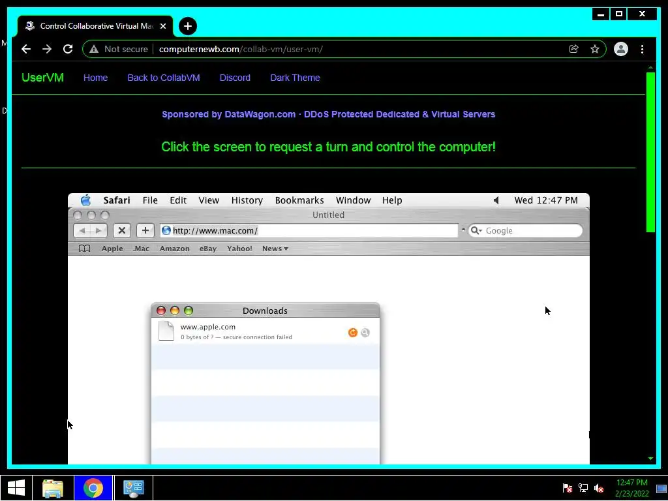
Task: Reload the Chrome page
Action: pyautogui.click(x=68, y=49)
